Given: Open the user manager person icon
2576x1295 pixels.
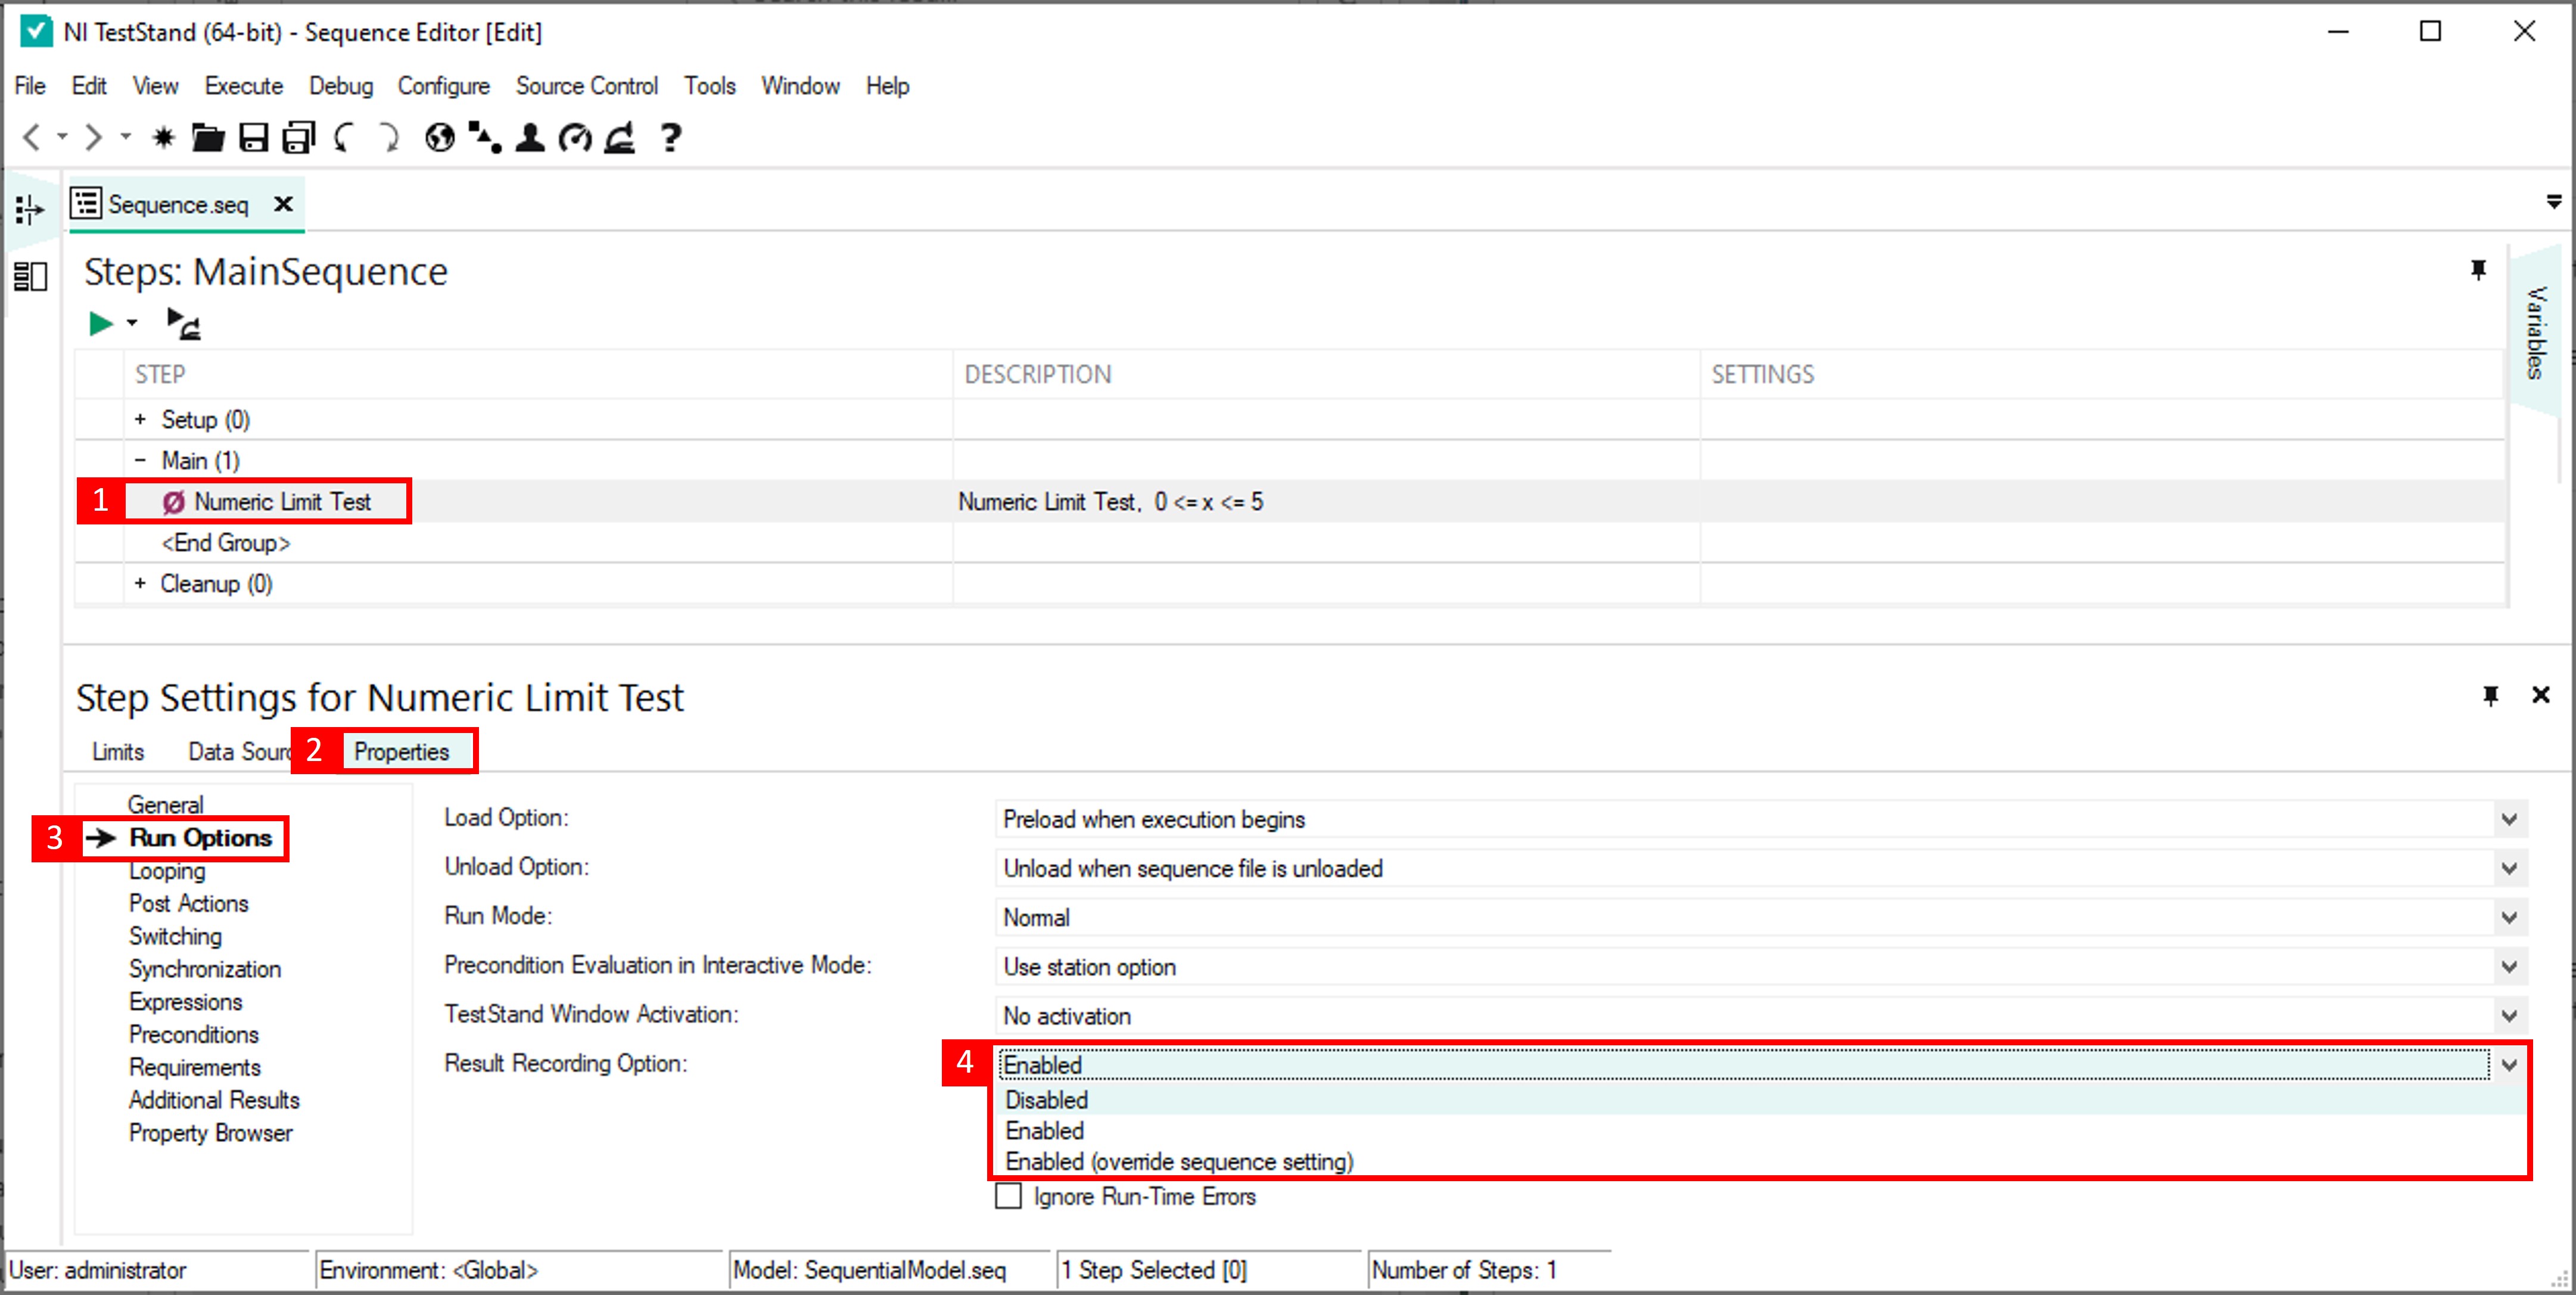Looking at the screenshot, I should [530, 137].
